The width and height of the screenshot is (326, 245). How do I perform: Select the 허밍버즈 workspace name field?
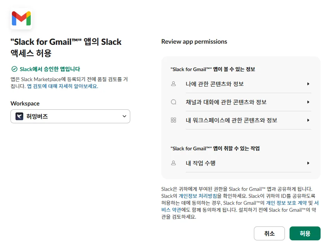click(x=70, y=116)
